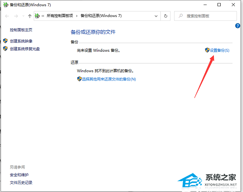This screenshot has height=192, width=243.
Task: Open Help with the blue question mark
Action: coord(238,26)
